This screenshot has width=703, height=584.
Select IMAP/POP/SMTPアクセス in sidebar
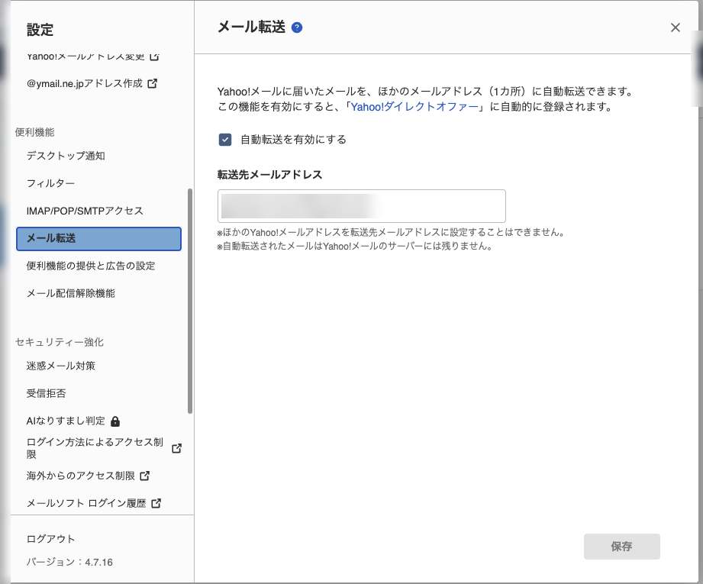85,211
